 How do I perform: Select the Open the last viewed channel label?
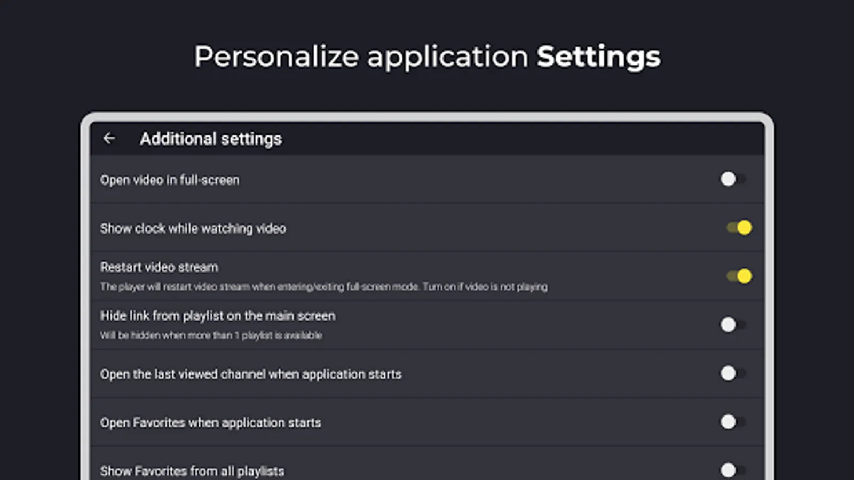[250, 374]
